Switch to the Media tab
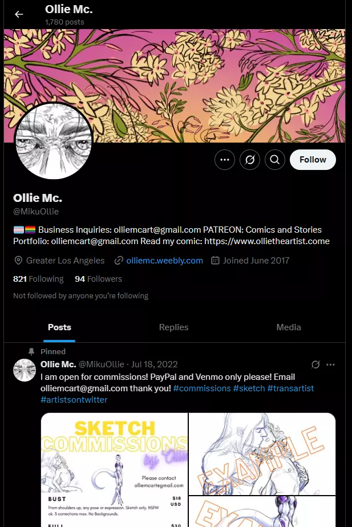Screen dimensions: 352x527 tap(289, 327)
